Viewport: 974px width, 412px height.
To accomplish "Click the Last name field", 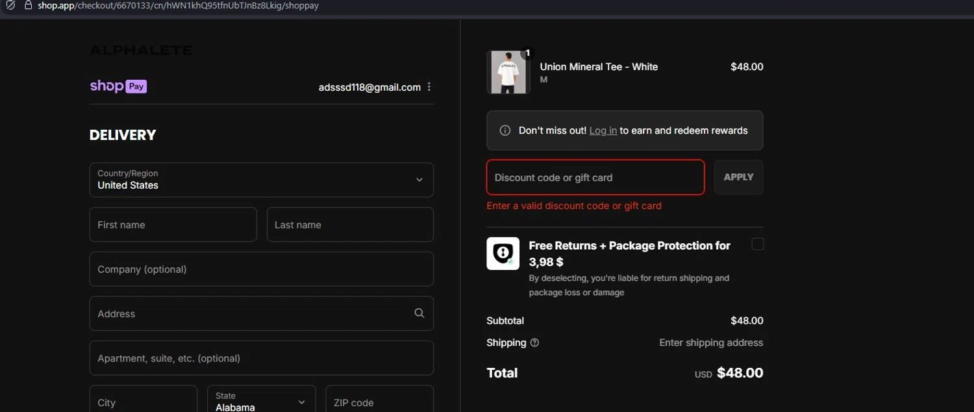I will click(350, 224).
